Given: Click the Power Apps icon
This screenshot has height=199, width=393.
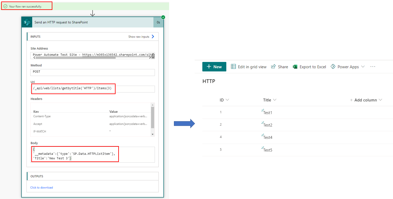Looking at the screenshot, I should 333,66.
